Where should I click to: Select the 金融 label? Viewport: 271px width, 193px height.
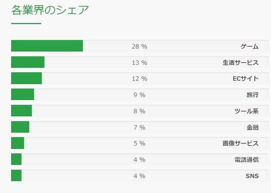point(252,127)
